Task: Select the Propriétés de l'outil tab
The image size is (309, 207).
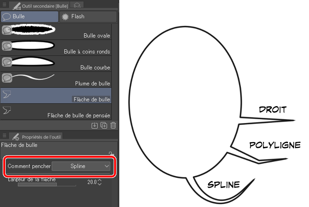Action: tap(39, 136)
